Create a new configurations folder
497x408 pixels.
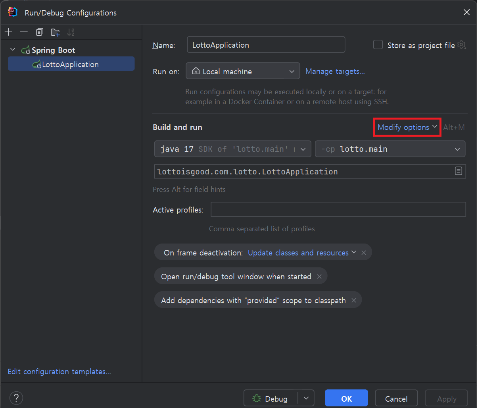coord(55,32)
